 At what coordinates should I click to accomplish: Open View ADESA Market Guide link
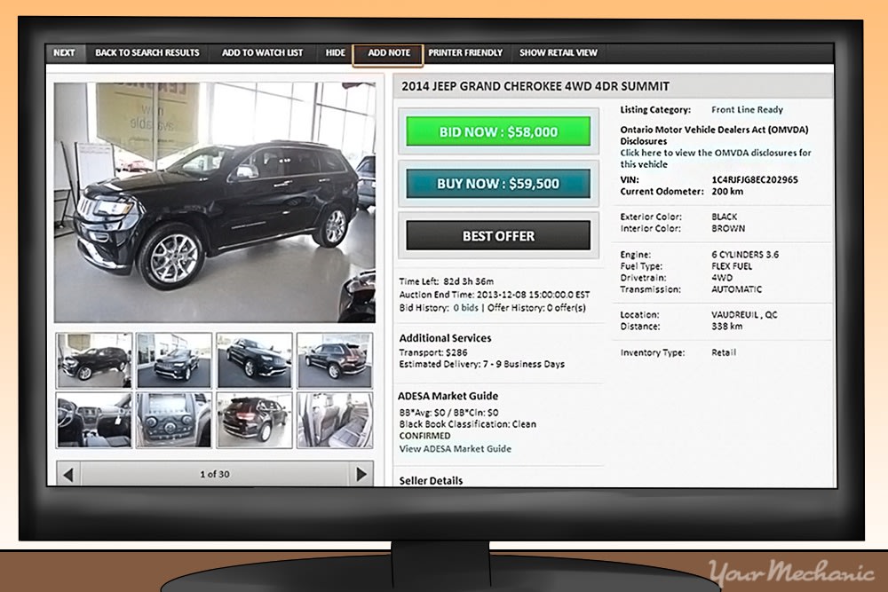pos(456,449)
